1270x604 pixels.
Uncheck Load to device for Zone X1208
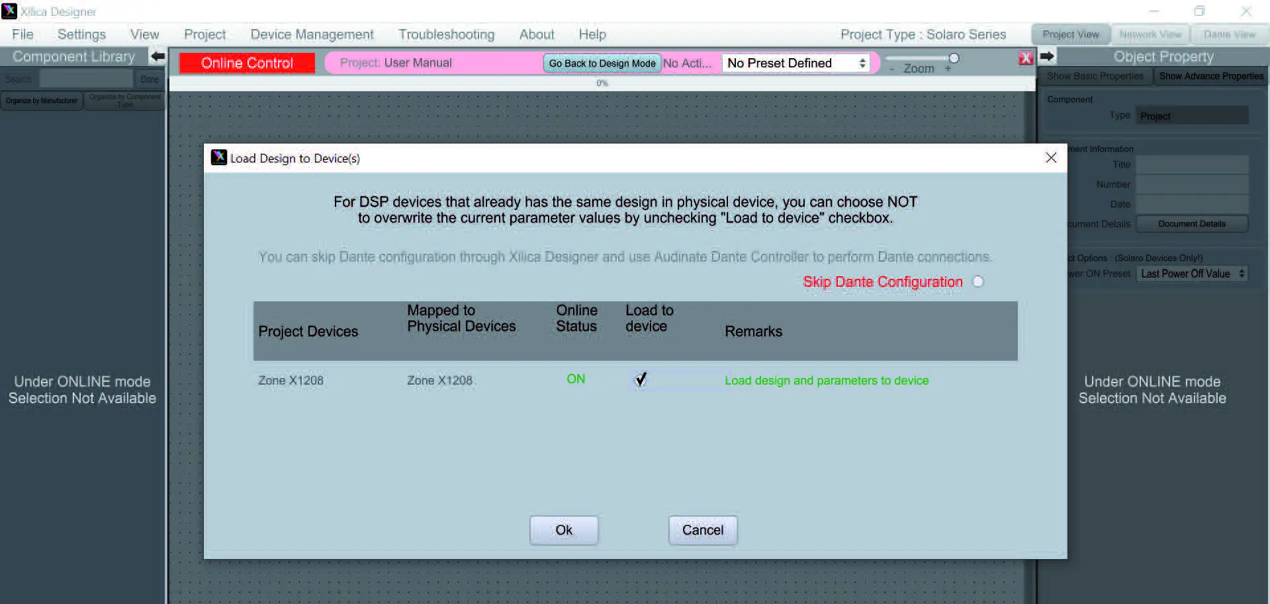click(641, 379)
